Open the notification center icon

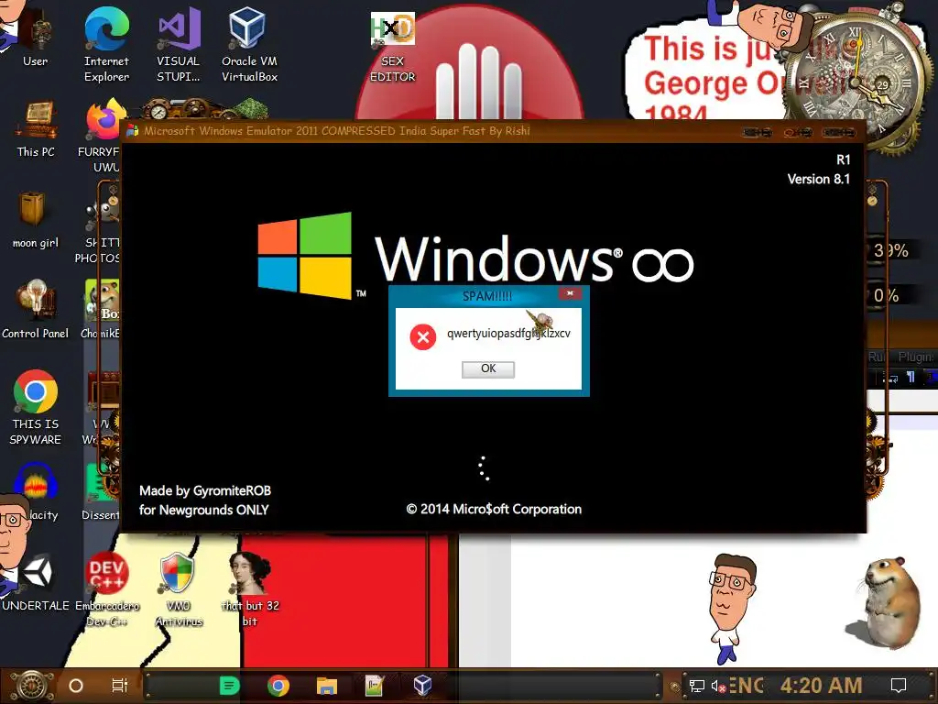[x=899, y=686]
